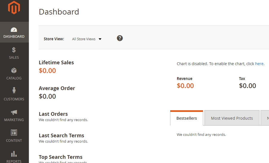Open the Catalog box icon
This screenshot has height=163, width=269.
[14, 70]
